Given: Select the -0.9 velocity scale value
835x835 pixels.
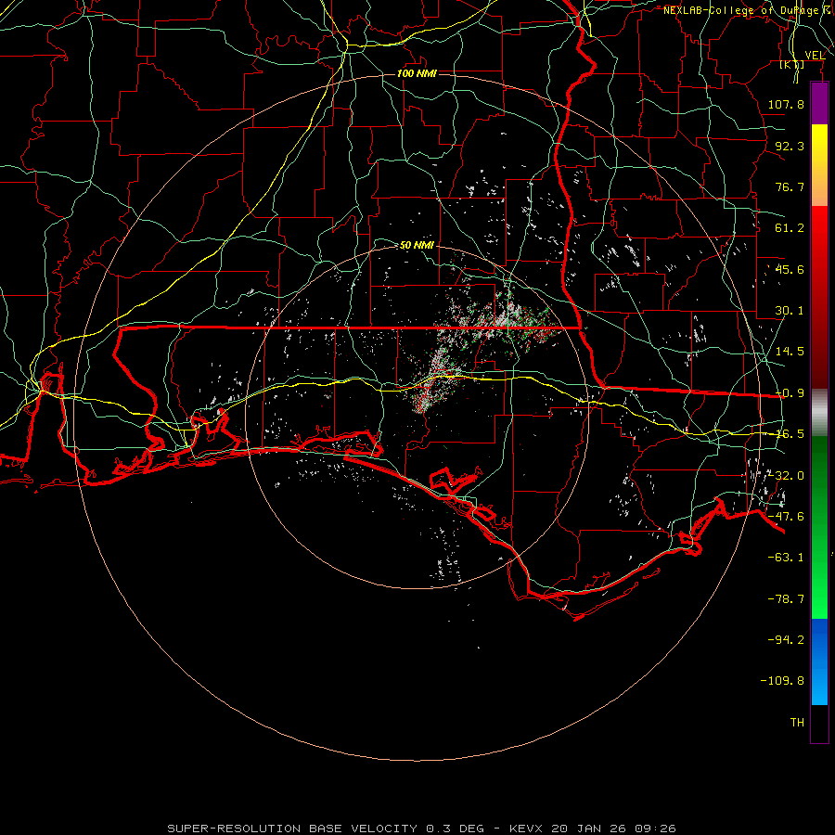Looking at the screenshot, I should click(790, 393).
